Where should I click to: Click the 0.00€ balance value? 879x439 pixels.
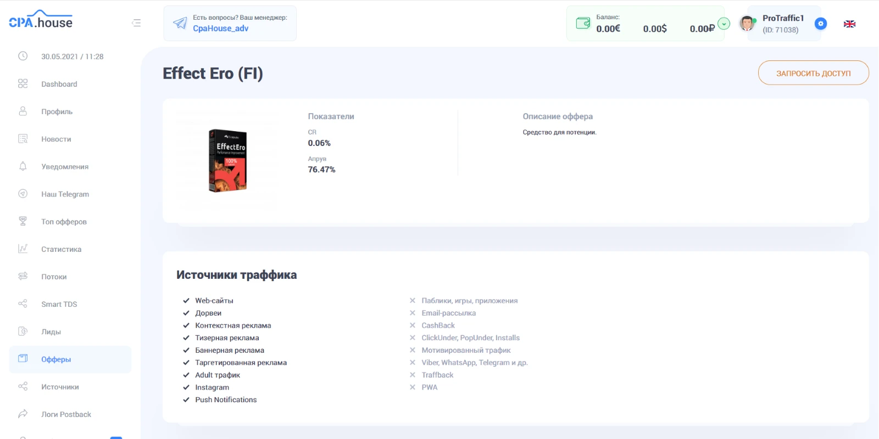[x=608, y=29]
